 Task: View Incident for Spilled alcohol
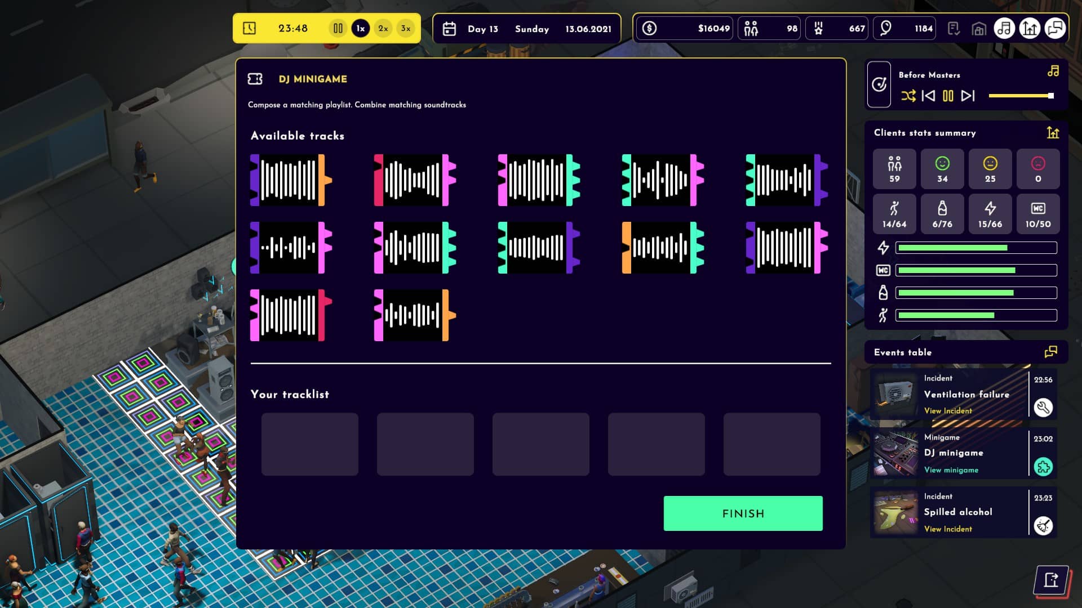948,529
